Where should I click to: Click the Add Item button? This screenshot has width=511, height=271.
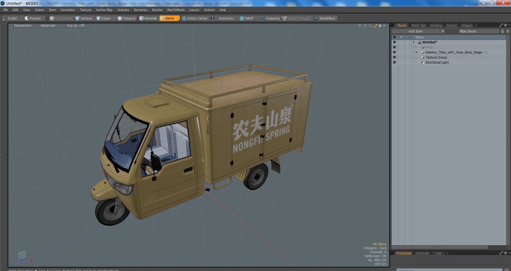[x=415, y=31]
